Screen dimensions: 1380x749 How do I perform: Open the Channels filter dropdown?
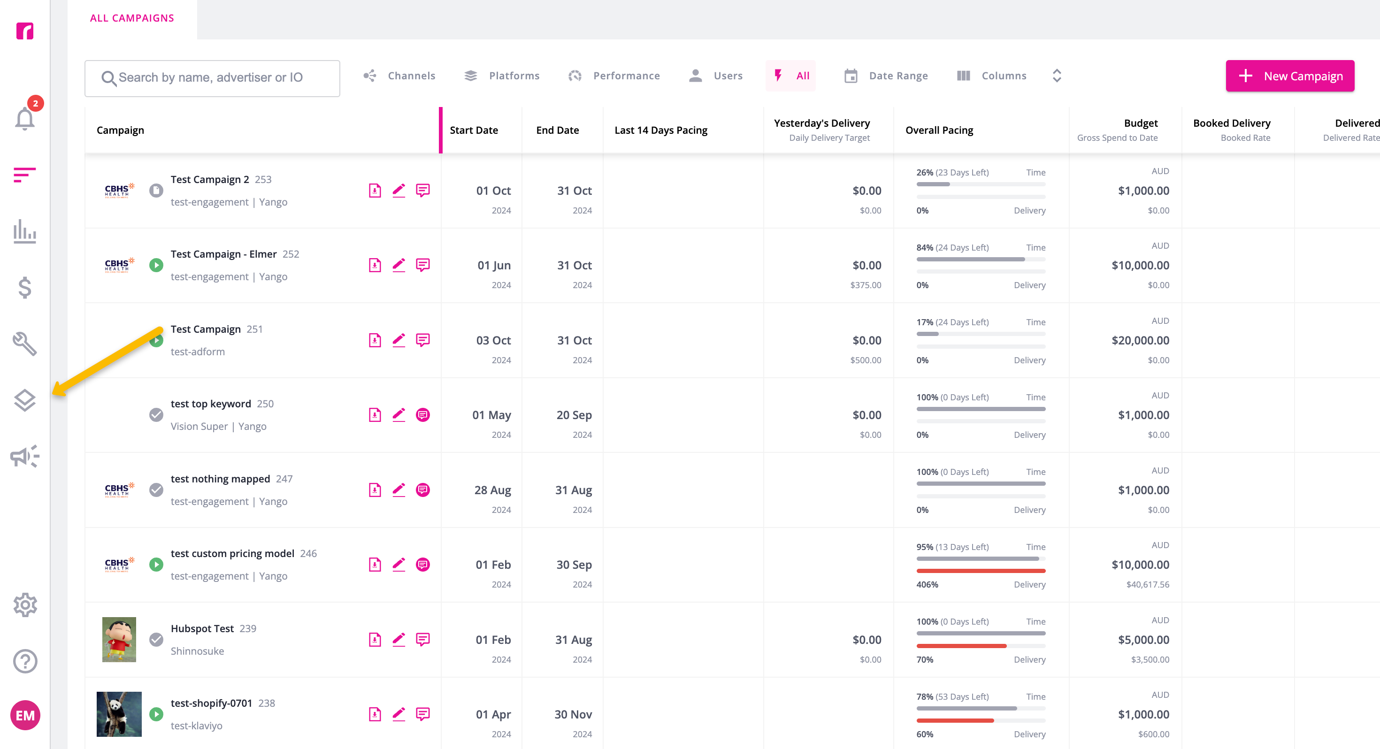(399, 76)
